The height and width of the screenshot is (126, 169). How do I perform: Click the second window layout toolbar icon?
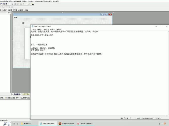tap(4, 4)
